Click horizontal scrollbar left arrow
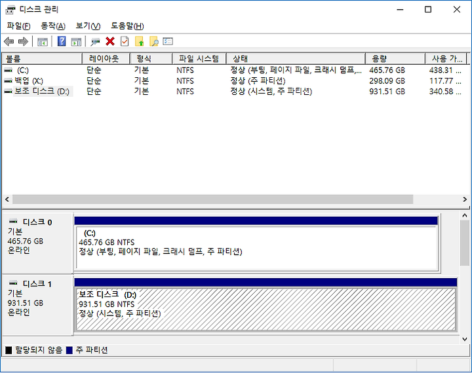 point(7,199)
